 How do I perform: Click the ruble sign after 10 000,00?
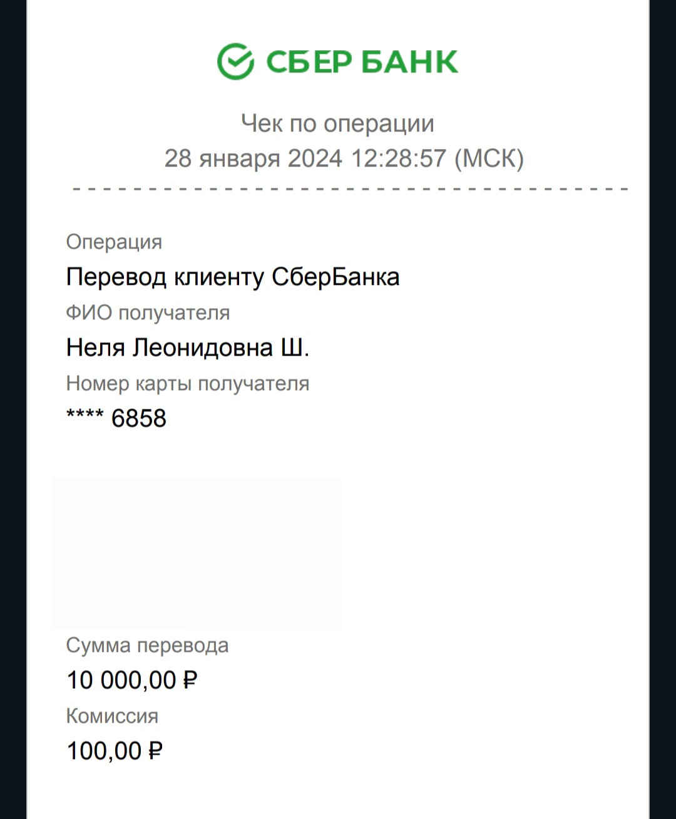190,680
